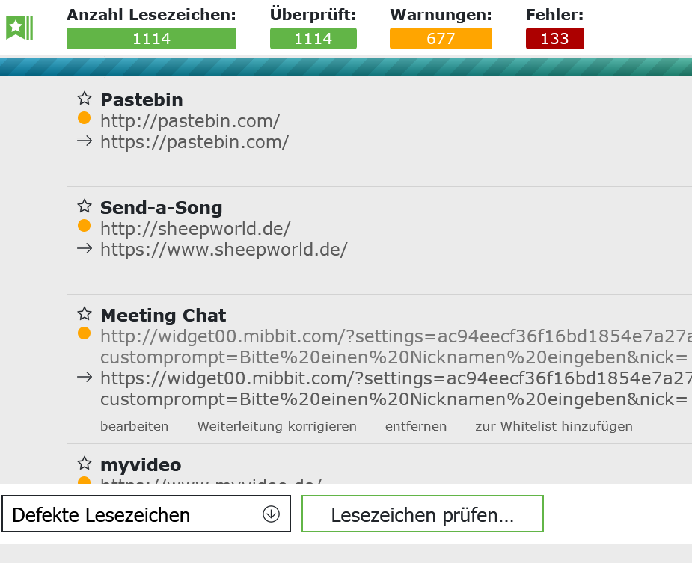Click bearbeiten for Meeting Chat

[x=135, y=426]
